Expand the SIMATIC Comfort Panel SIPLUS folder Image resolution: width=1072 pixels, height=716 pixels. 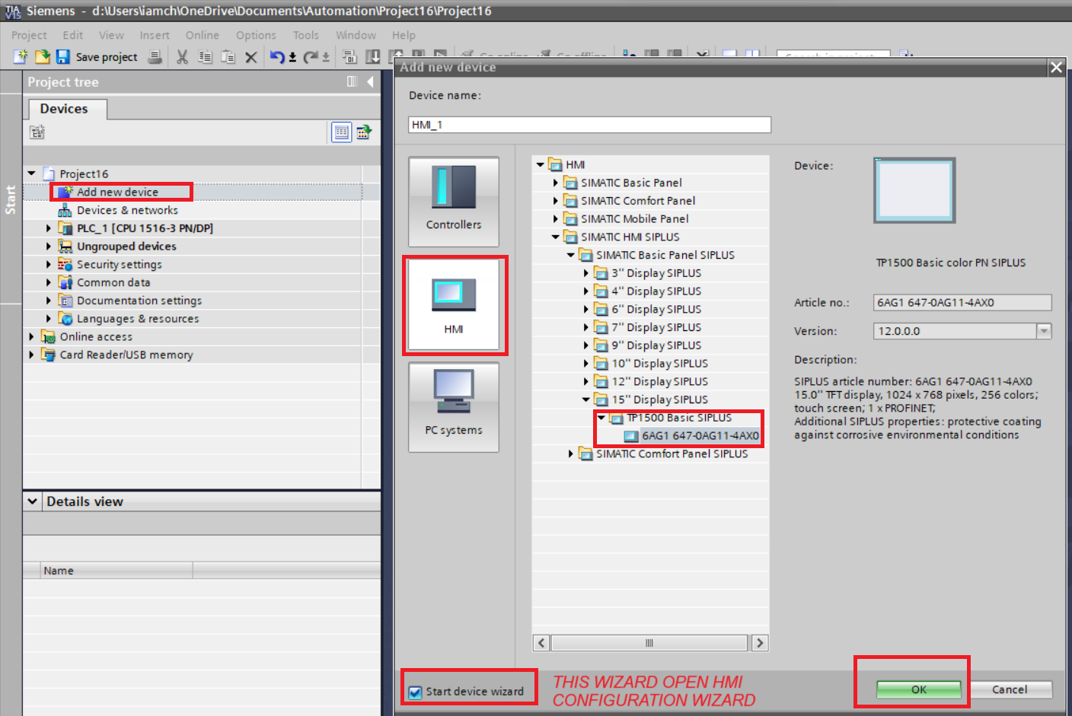point(571,453)
